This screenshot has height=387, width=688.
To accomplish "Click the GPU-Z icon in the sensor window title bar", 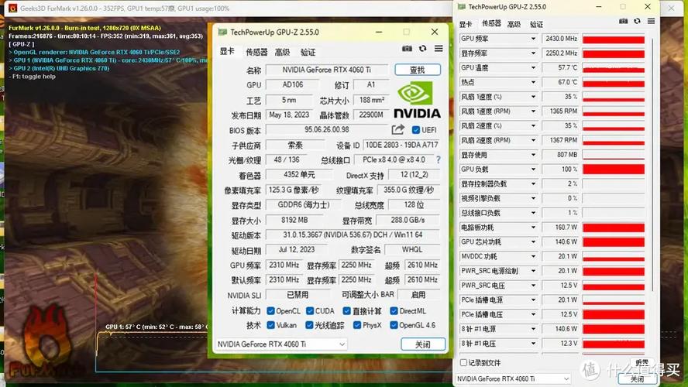I will tap(461, 6).
